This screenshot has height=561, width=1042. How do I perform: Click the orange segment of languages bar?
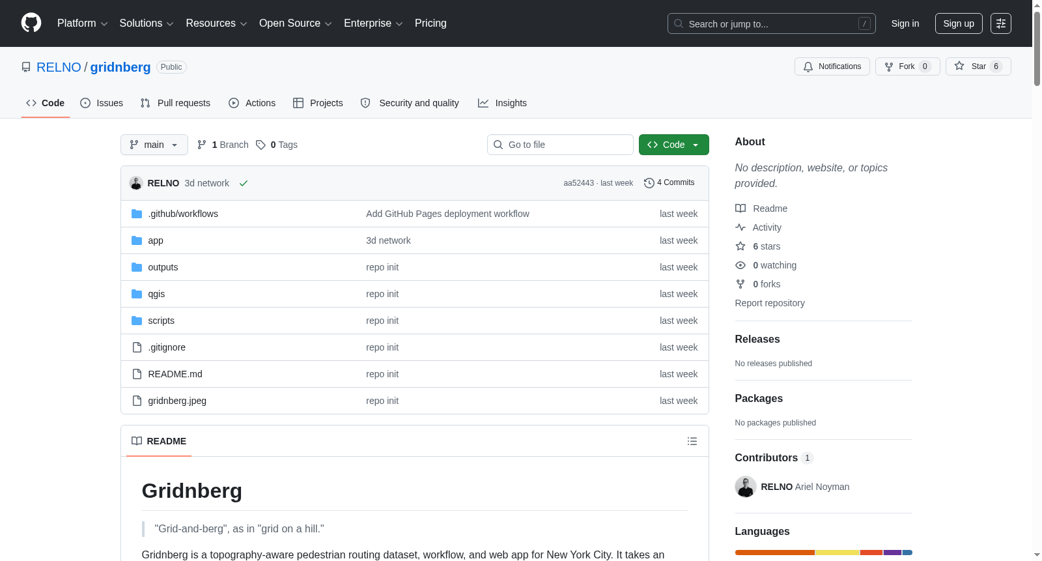click(775, 553)
